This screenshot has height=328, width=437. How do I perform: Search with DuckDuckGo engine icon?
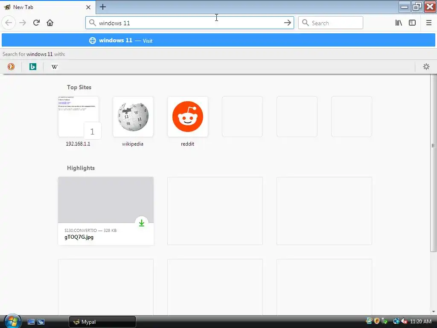coord(11,67)
